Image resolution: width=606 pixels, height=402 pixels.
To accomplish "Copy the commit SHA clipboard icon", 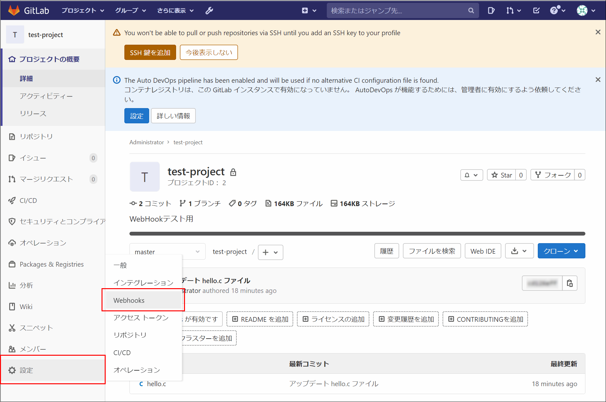I will [x=570, y=283].
